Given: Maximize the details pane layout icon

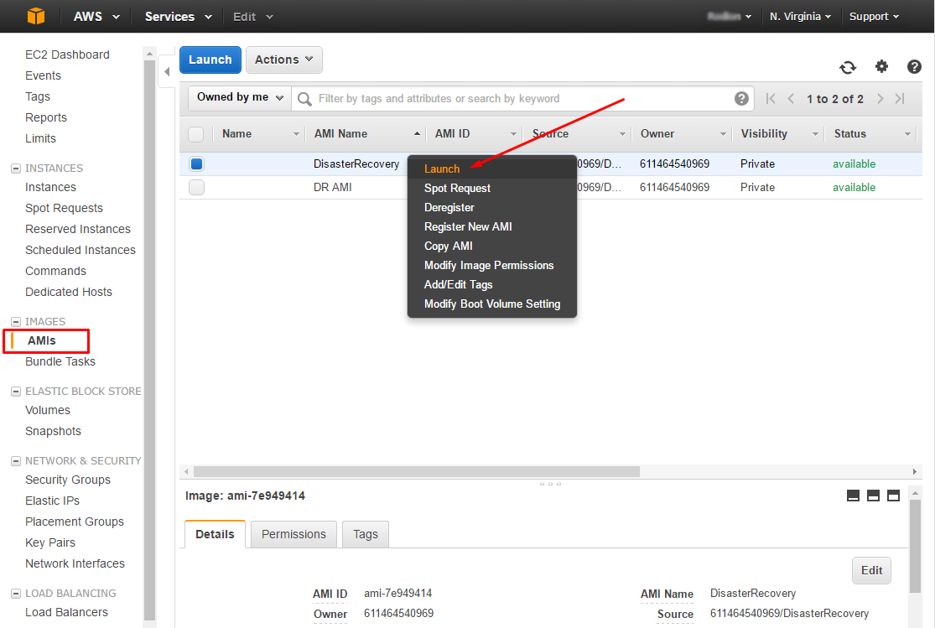Looking at the screenshot, I should click(x=893, y=496).
